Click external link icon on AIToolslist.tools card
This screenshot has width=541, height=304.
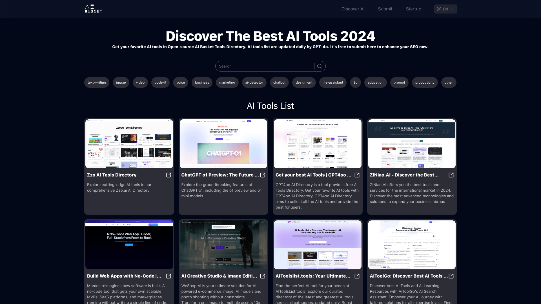click(357, 276)
